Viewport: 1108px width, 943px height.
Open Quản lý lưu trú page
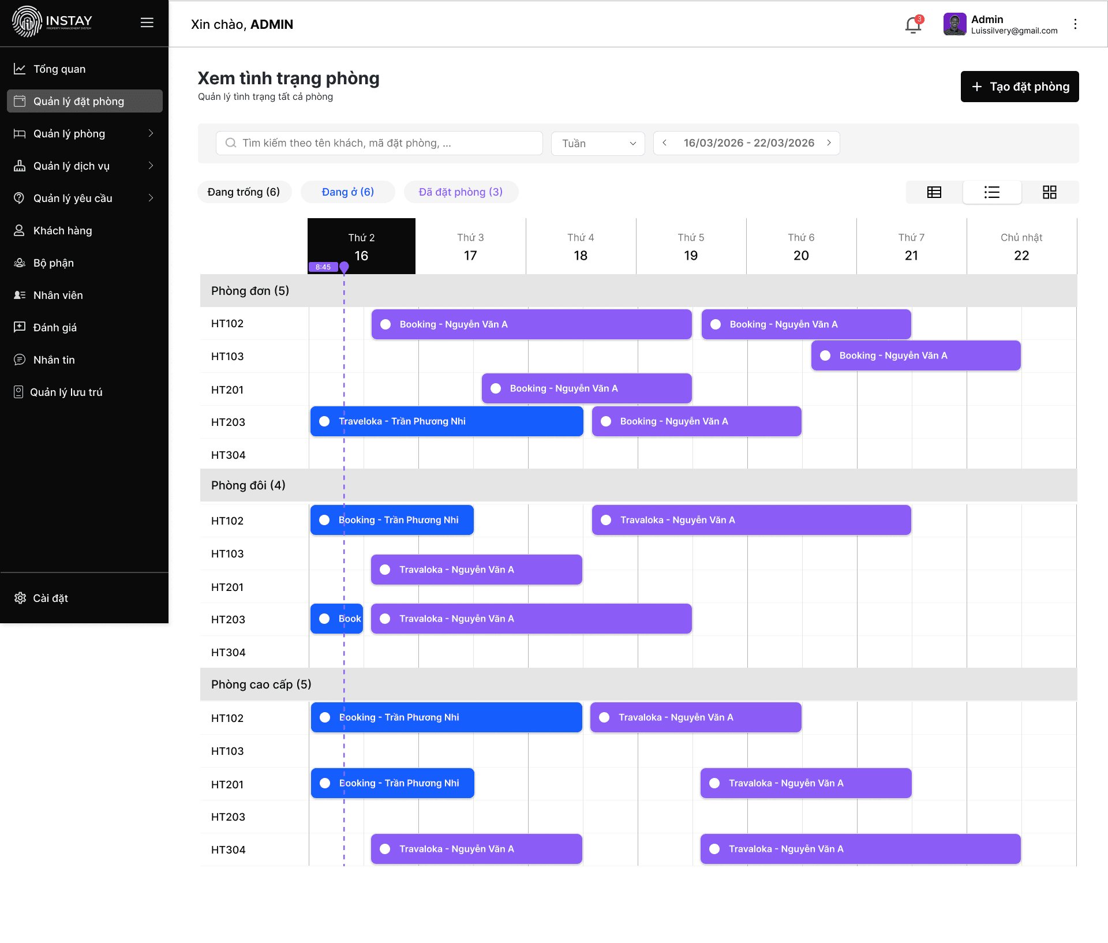[84, 392]
